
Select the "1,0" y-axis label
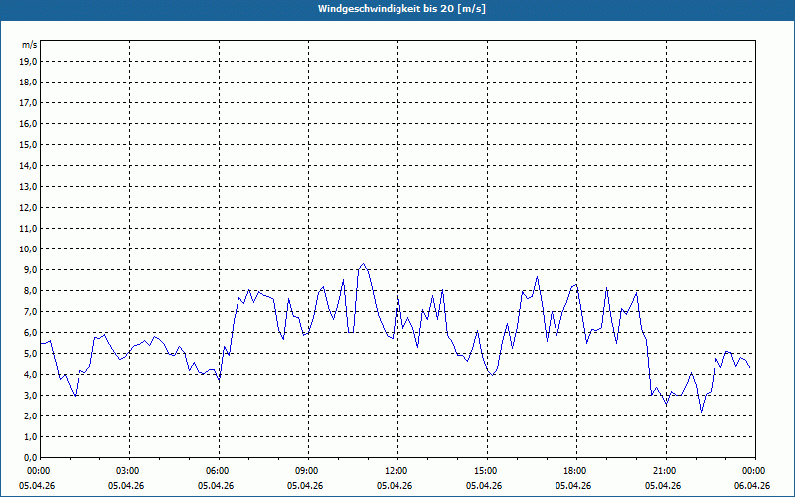pos(30,436)
